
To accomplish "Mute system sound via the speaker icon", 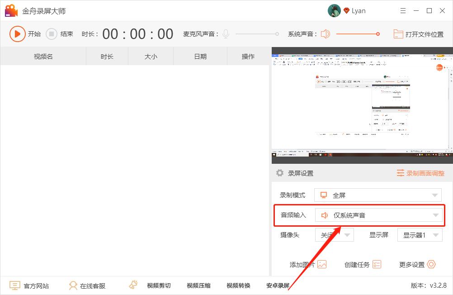I will click(x=325, y=33).
